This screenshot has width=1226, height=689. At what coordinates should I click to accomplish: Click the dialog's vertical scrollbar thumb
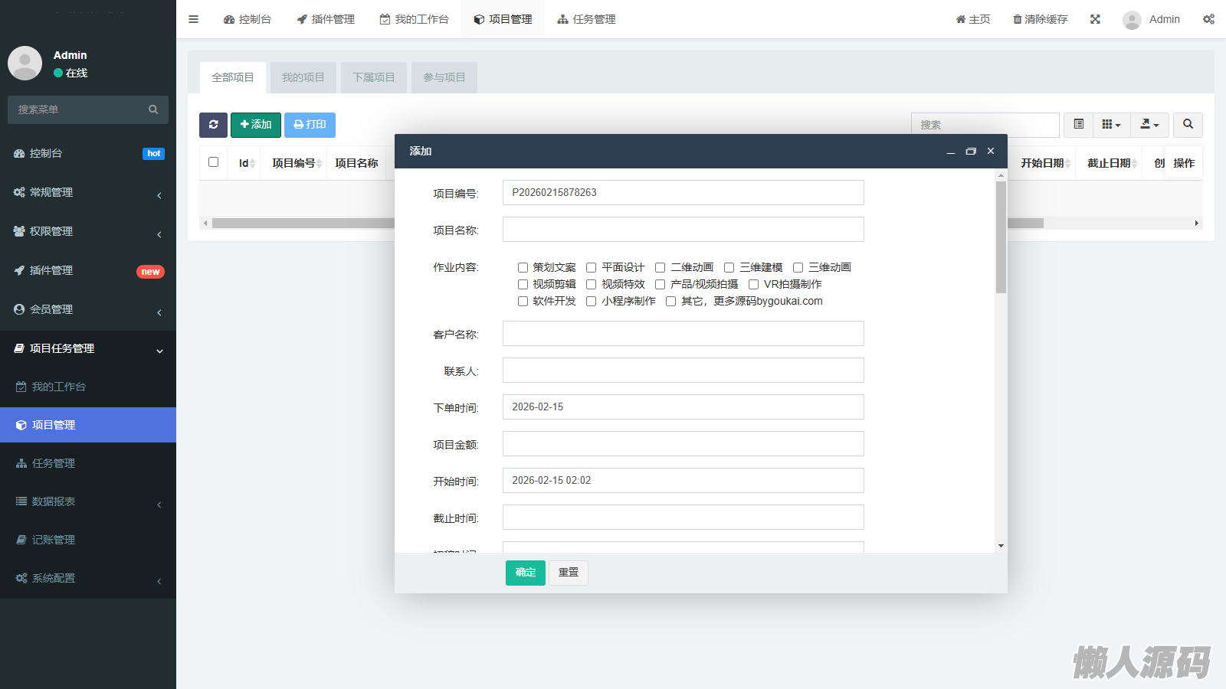1001,237
